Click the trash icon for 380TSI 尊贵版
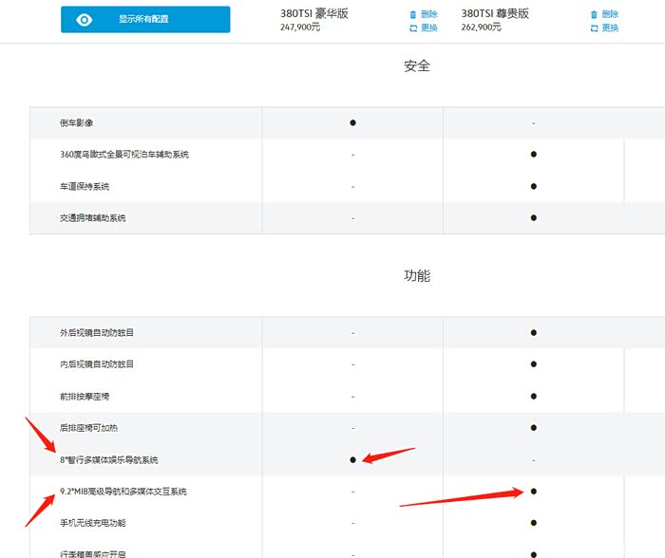665x558 pixels. pyautogui.click(x=594, y=14)
